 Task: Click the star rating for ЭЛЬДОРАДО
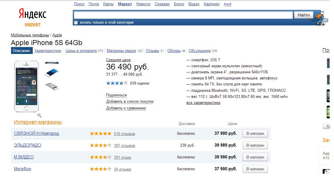(101, 145)
